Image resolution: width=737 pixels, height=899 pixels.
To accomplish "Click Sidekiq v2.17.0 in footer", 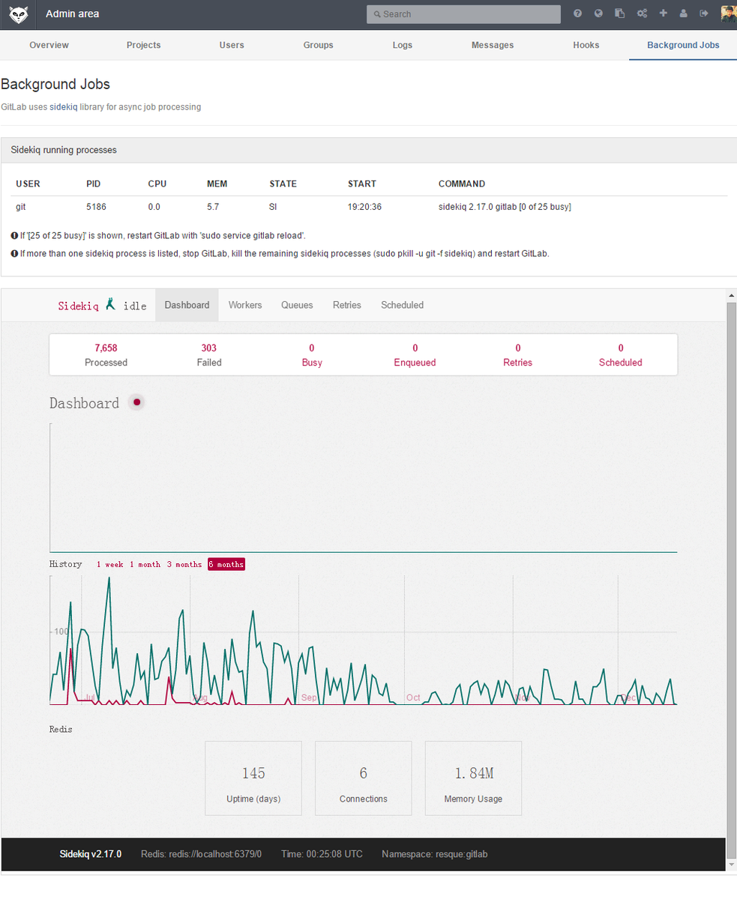I will coord(90,854).
